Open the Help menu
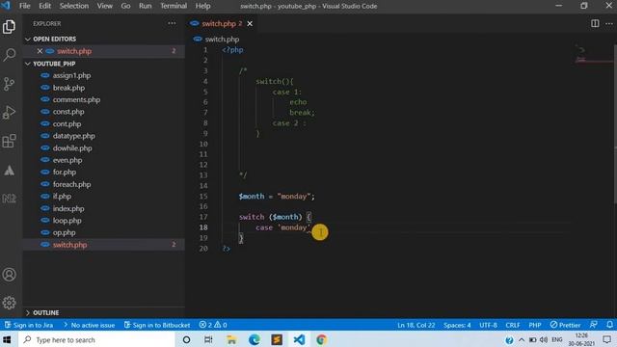The height and width of the screenshot is (347, 617). (202, 6)
